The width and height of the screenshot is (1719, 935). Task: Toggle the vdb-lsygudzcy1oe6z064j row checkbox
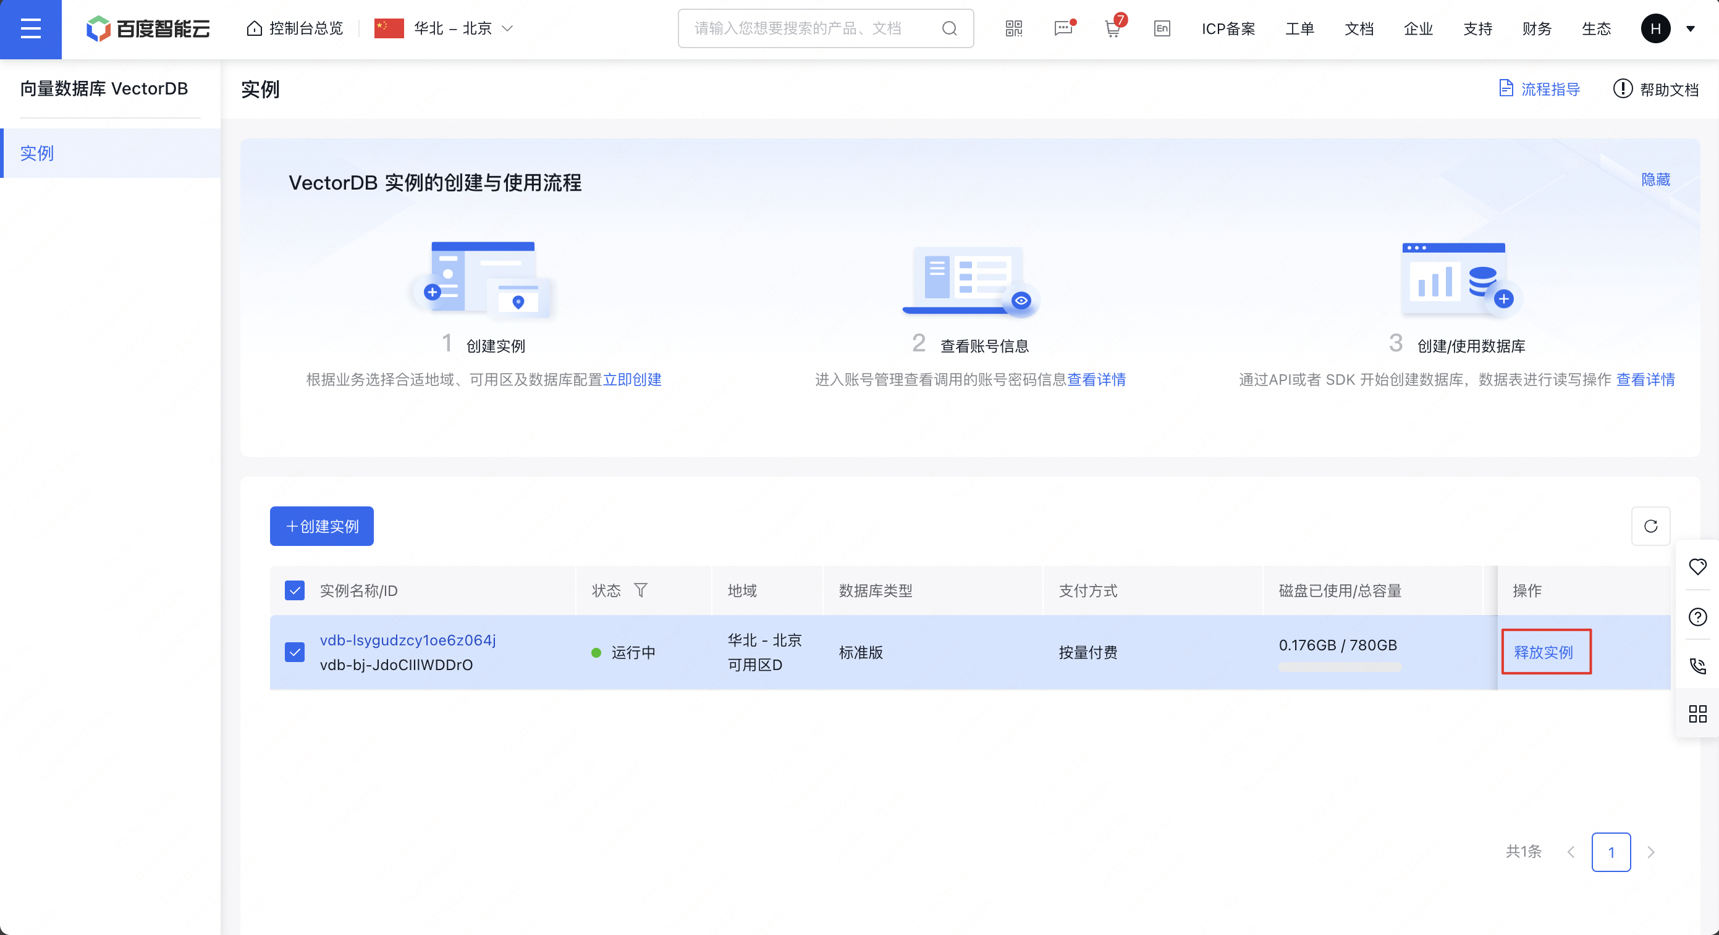pyautogui.click(x=294, y=652)
